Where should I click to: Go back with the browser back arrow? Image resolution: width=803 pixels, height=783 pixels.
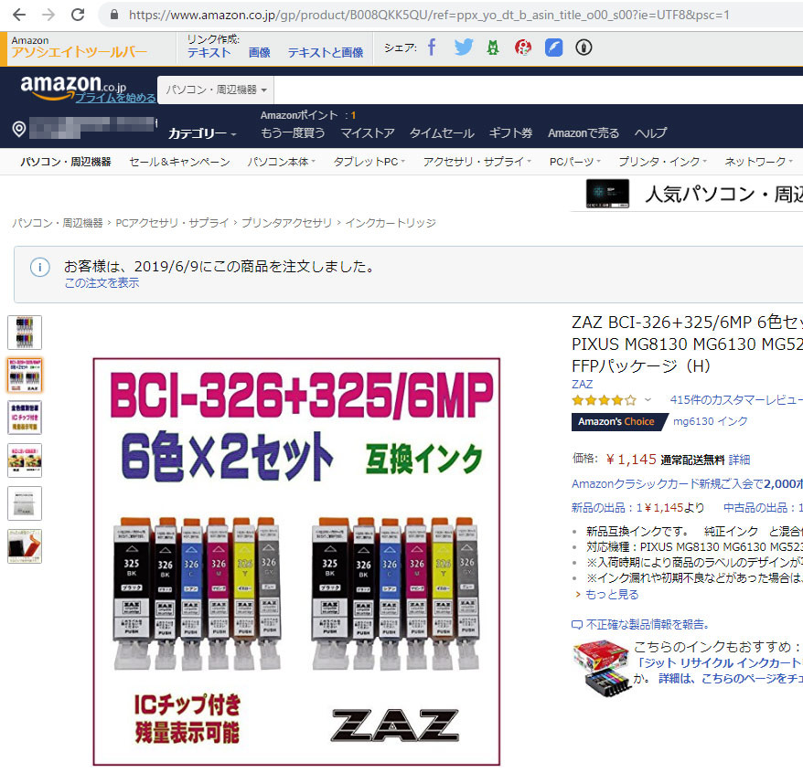pyautogui.click(x=19, y=15)
